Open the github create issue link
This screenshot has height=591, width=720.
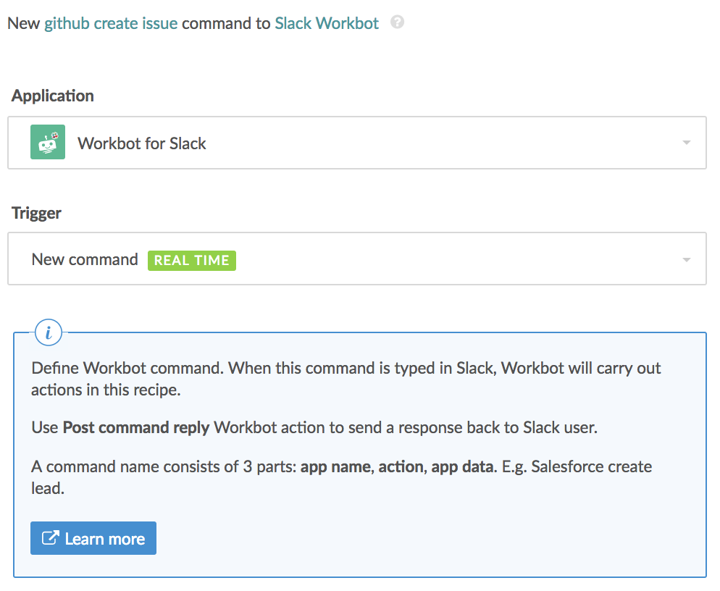point(111,23)
